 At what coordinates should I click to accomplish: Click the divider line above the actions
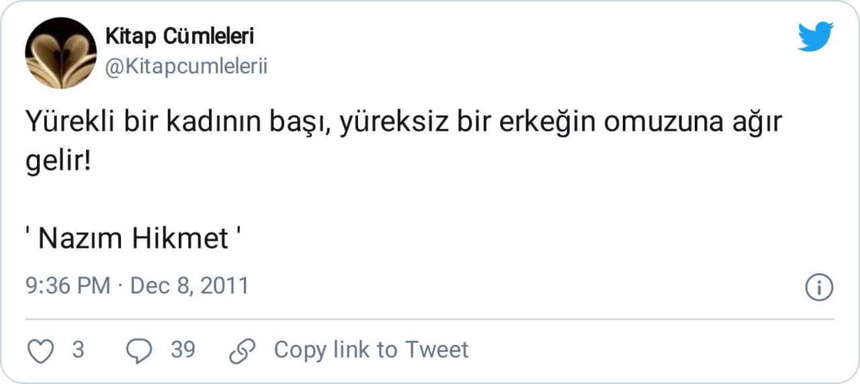coord(430,320)
